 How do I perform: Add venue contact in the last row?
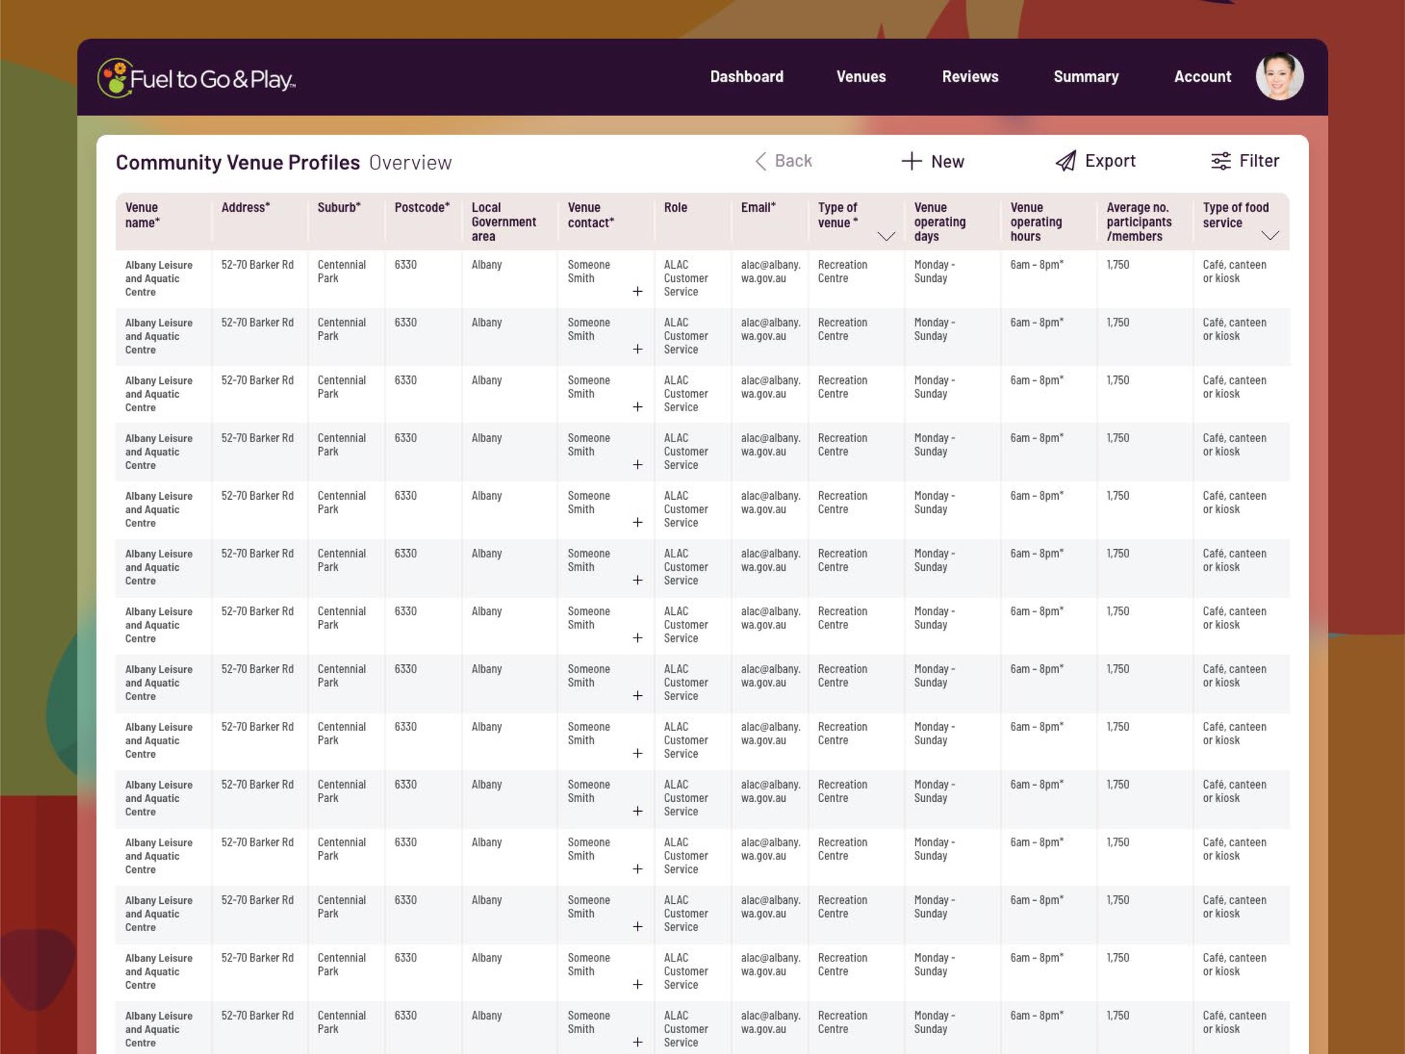click(638, 1043)
